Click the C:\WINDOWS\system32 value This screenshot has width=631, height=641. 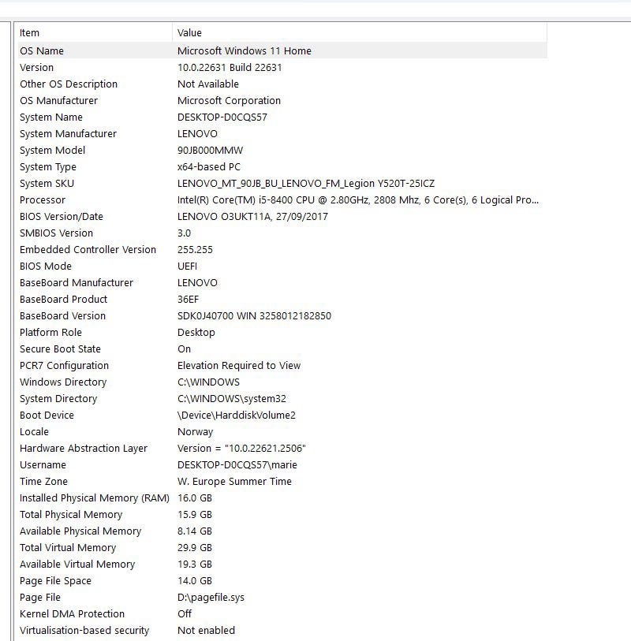point(231,399)
